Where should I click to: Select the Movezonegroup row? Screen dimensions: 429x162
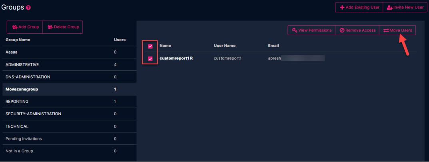coord(22,89)
